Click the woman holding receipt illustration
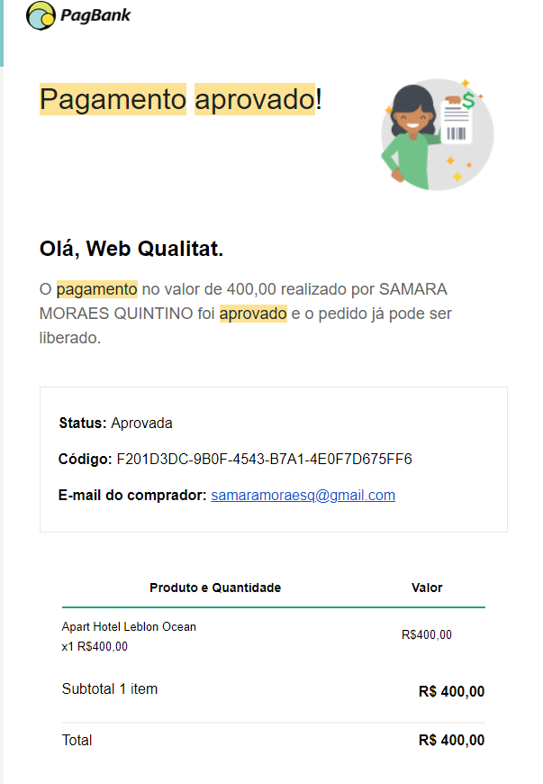Screen dimensions: 543x784 pos(437,132)
